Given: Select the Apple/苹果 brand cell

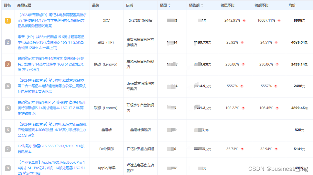Looking at the screenshot, I should 107,168.
